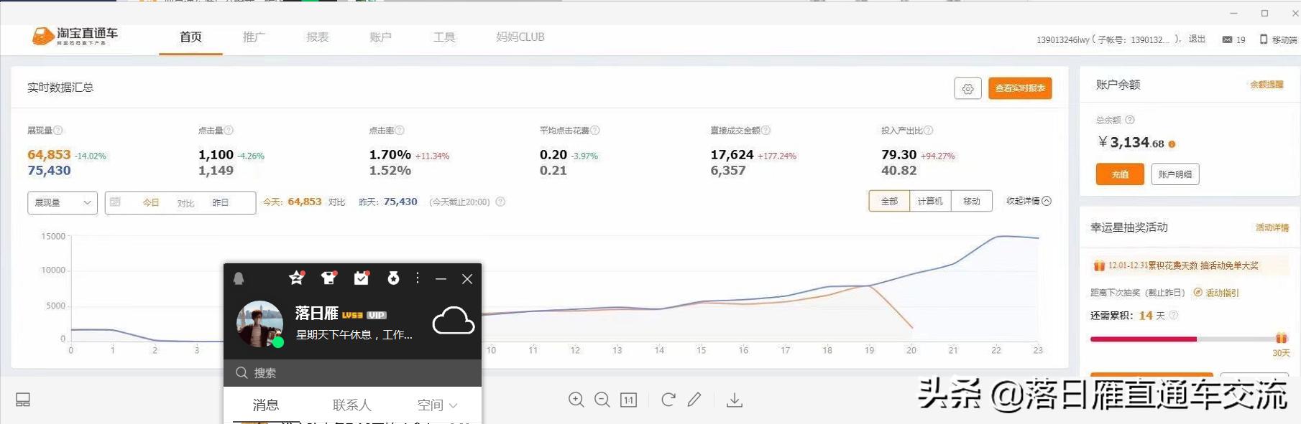The image size is (1301, 424).
Task: Select 今日 in the date comparison
Action: coord(150,203)
